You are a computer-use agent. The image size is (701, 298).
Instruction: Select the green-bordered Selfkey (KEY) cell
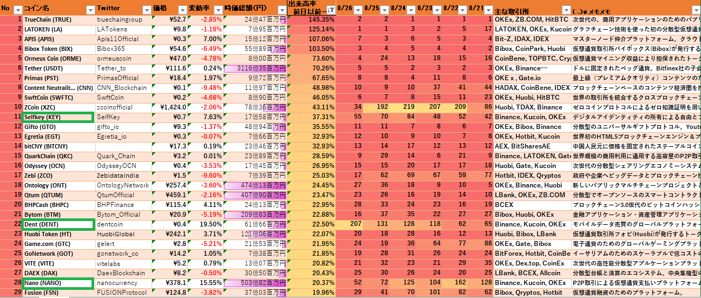coord(57,117)
